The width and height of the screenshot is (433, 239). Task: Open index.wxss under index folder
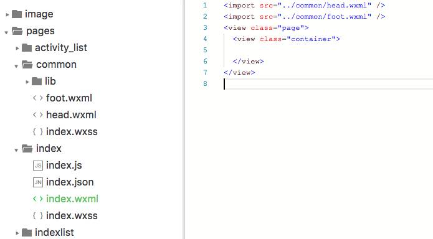pyautogui.click(x=72, y=215)
